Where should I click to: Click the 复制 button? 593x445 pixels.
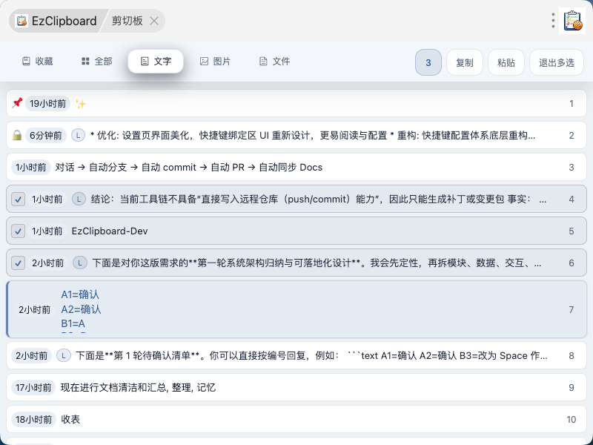click(465, 62)
